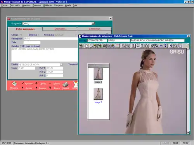Click the Imprimir printer icon in red bar
Viewport: 194px width, 145px height.
[66, 84]
